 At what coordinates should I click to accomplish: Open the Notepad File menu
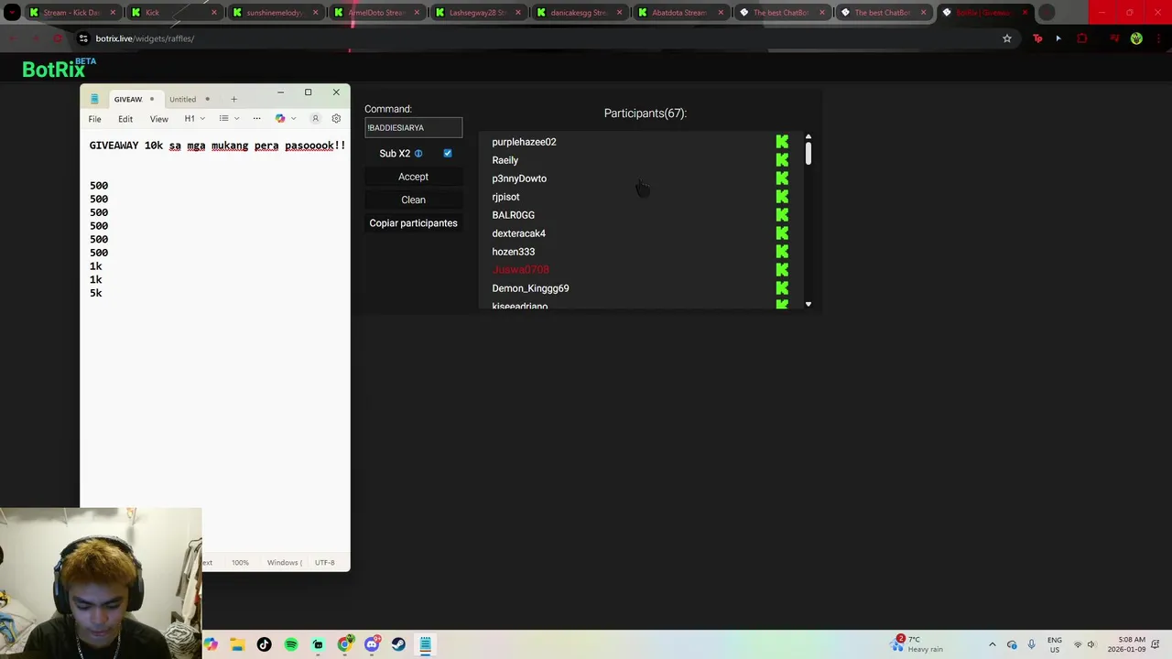click(x=94, y=119)
